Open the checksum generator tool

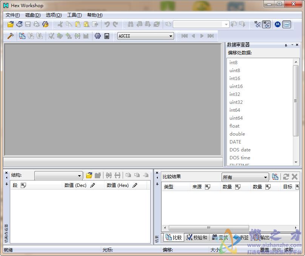(50, 36)
